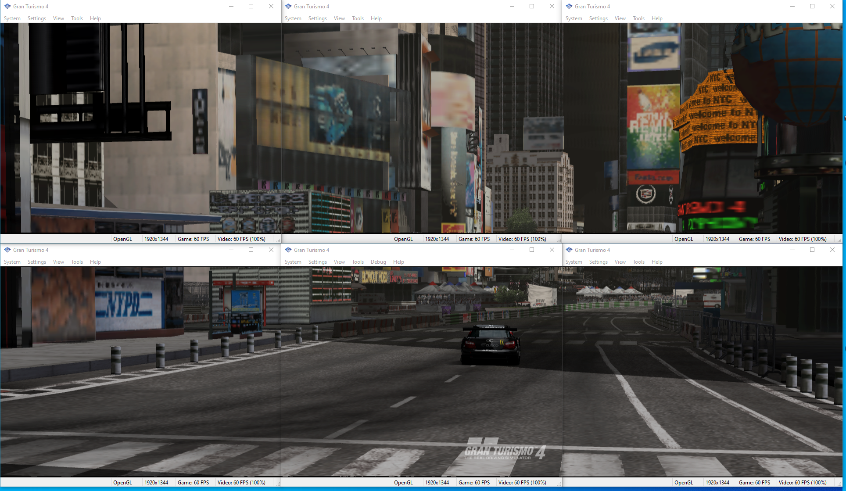Open Settings menu in top-middle window
846x491 pixels.
point(318,18)
